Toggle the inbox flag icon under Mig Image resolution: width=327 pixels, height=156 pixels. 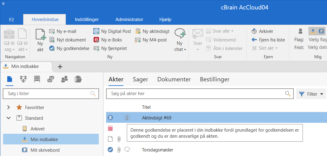(x=313, y=31)
